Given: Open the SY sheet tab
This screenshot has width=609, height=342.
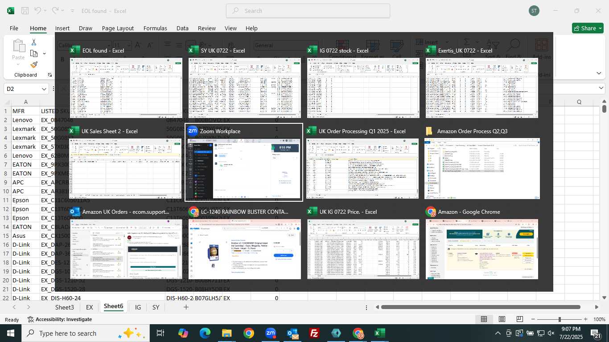Looking at the screenshot, I should pyautogui.click(x=156, y=307).
